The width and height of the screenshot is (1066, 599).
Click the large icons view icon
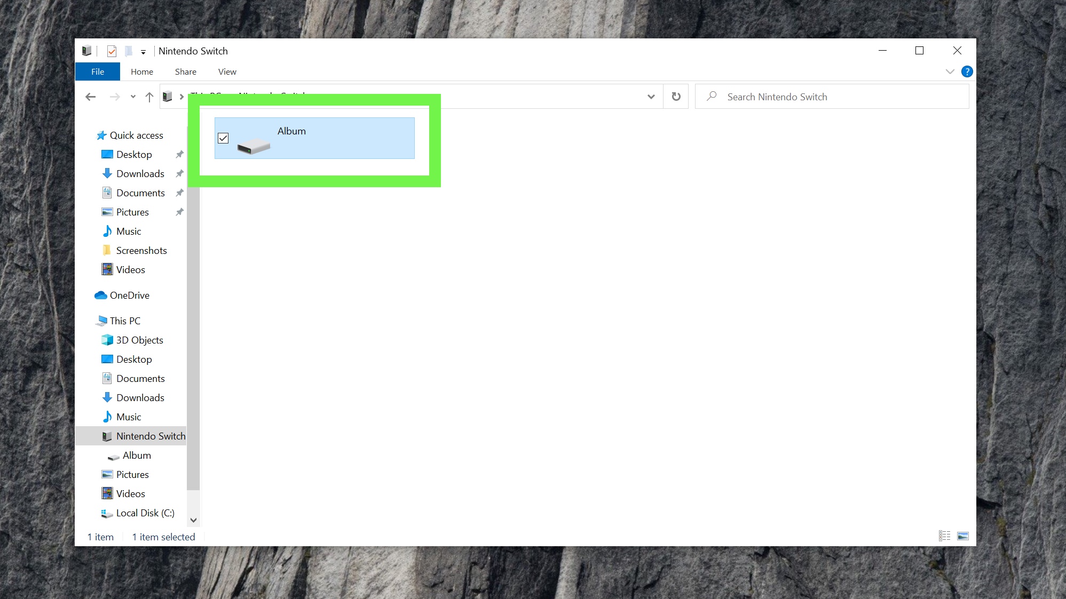(964, 536)
